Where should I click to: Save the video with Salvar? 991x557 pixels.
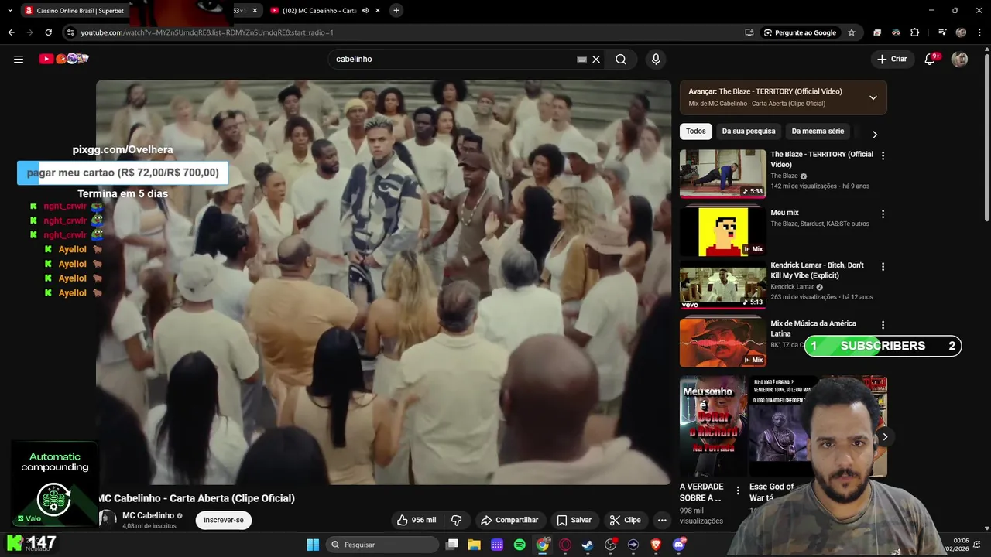point(574,520)
